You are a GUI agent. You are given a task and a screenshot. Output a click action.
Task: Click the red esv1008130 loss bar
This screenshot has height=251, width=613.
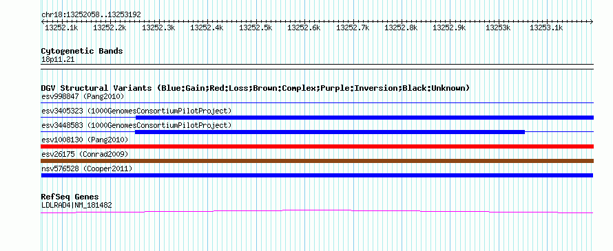[x=318, y=146]
